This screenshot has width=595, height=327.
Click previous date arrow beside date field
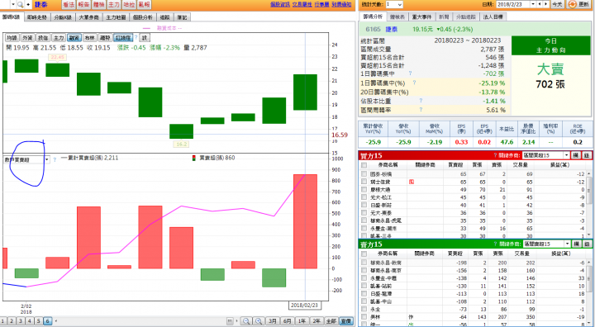[x=540, y=4]
